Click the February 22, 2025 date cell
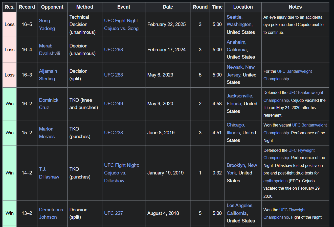334x227 pixels. coord(168,24)
